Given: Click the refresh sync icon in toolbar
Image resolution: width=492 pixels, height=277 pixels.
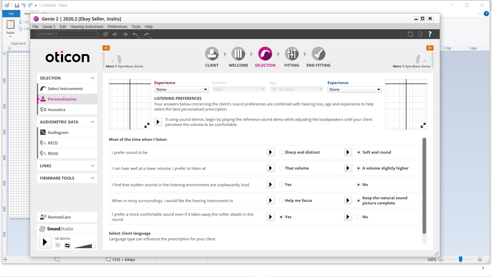Looking at the screenshot, I should (411, 34).
